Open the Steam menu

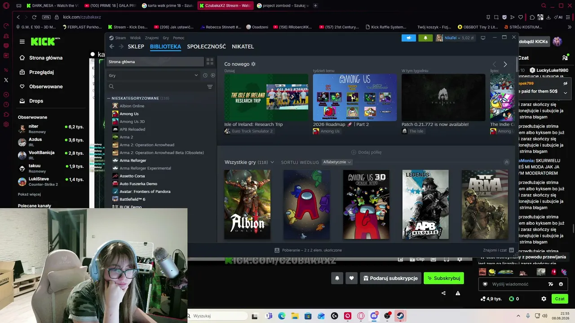[120, 38]
